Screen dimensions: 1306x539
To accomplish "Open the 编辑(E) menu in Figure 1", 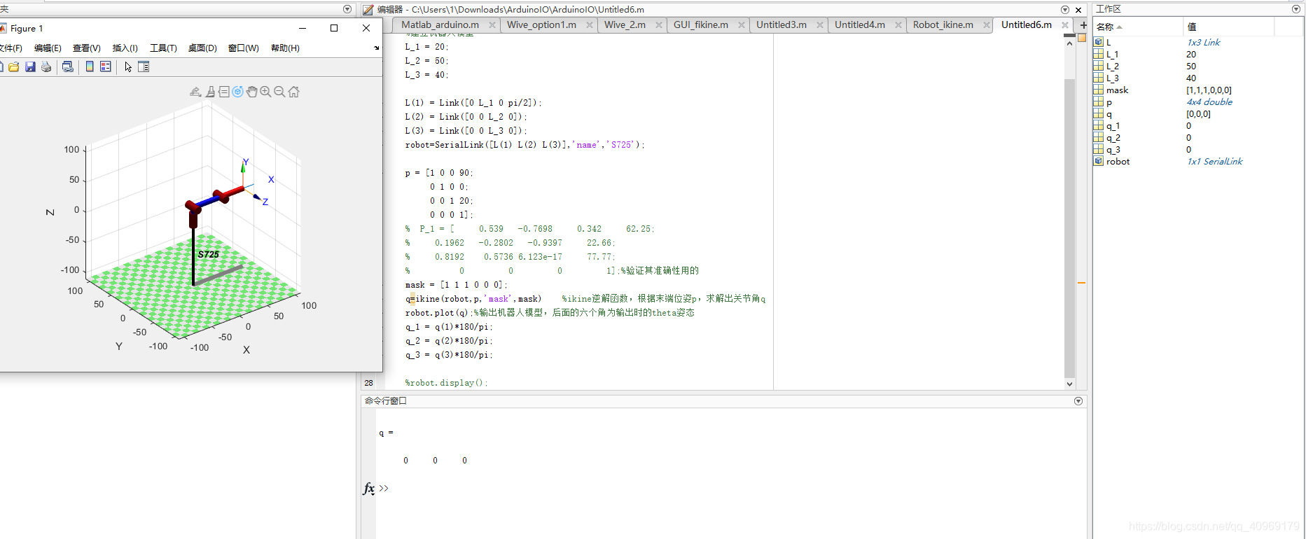I will [48, 48].
